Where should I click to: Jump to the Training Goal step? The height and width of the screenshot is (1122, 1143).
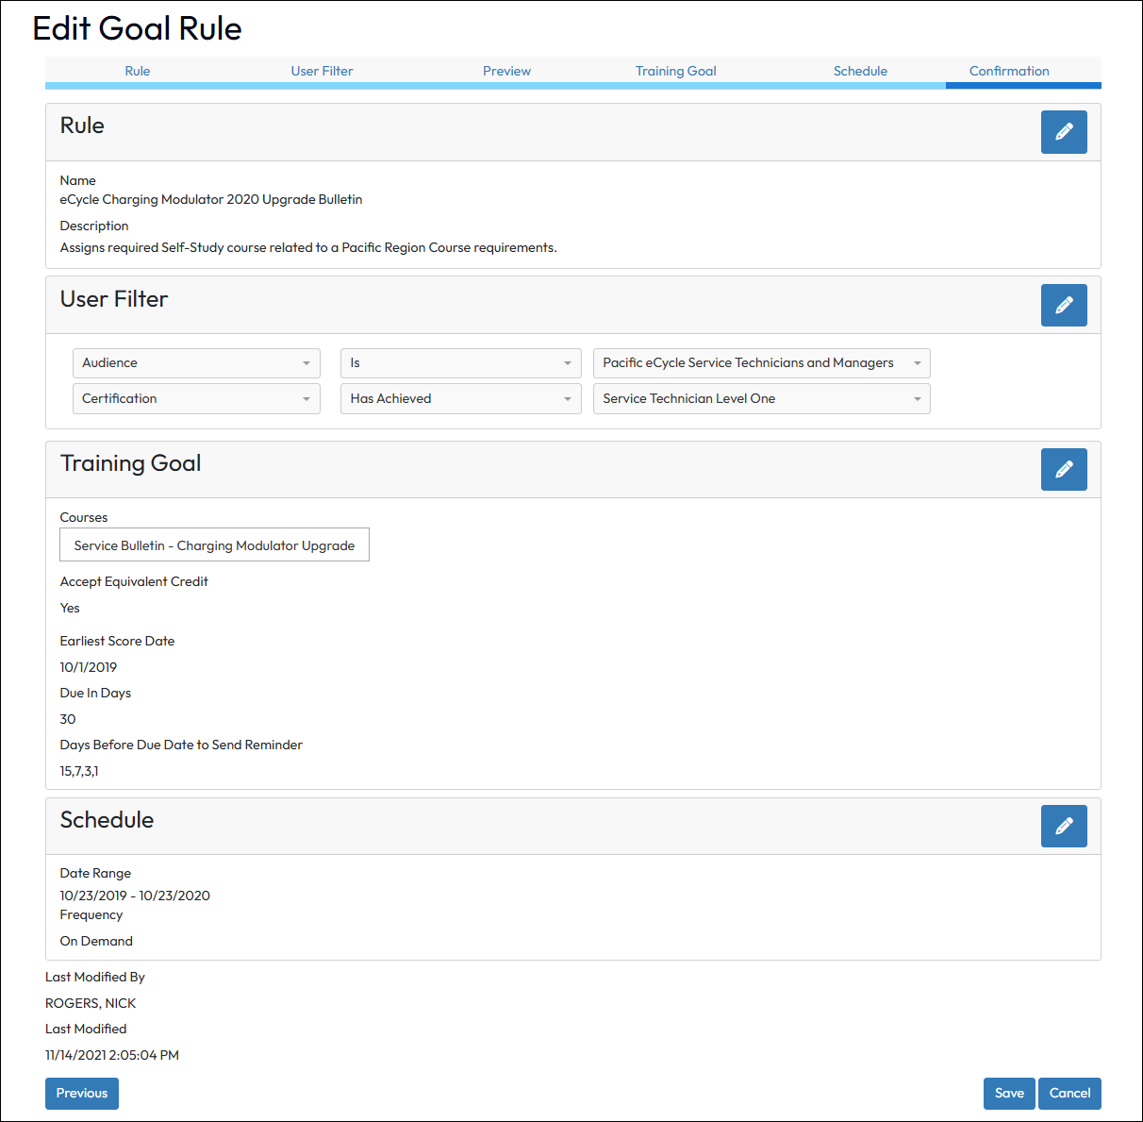675,71
